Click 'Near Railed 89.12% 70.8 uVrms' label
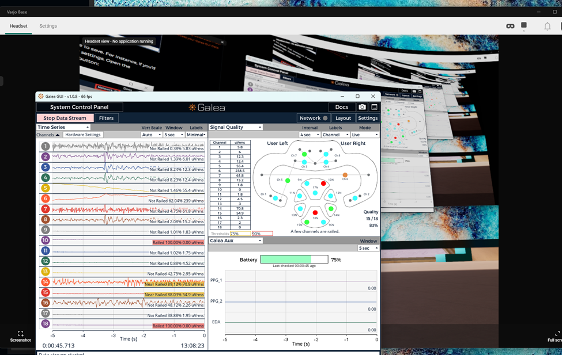 pyautogui.click(x=174, y=284)
